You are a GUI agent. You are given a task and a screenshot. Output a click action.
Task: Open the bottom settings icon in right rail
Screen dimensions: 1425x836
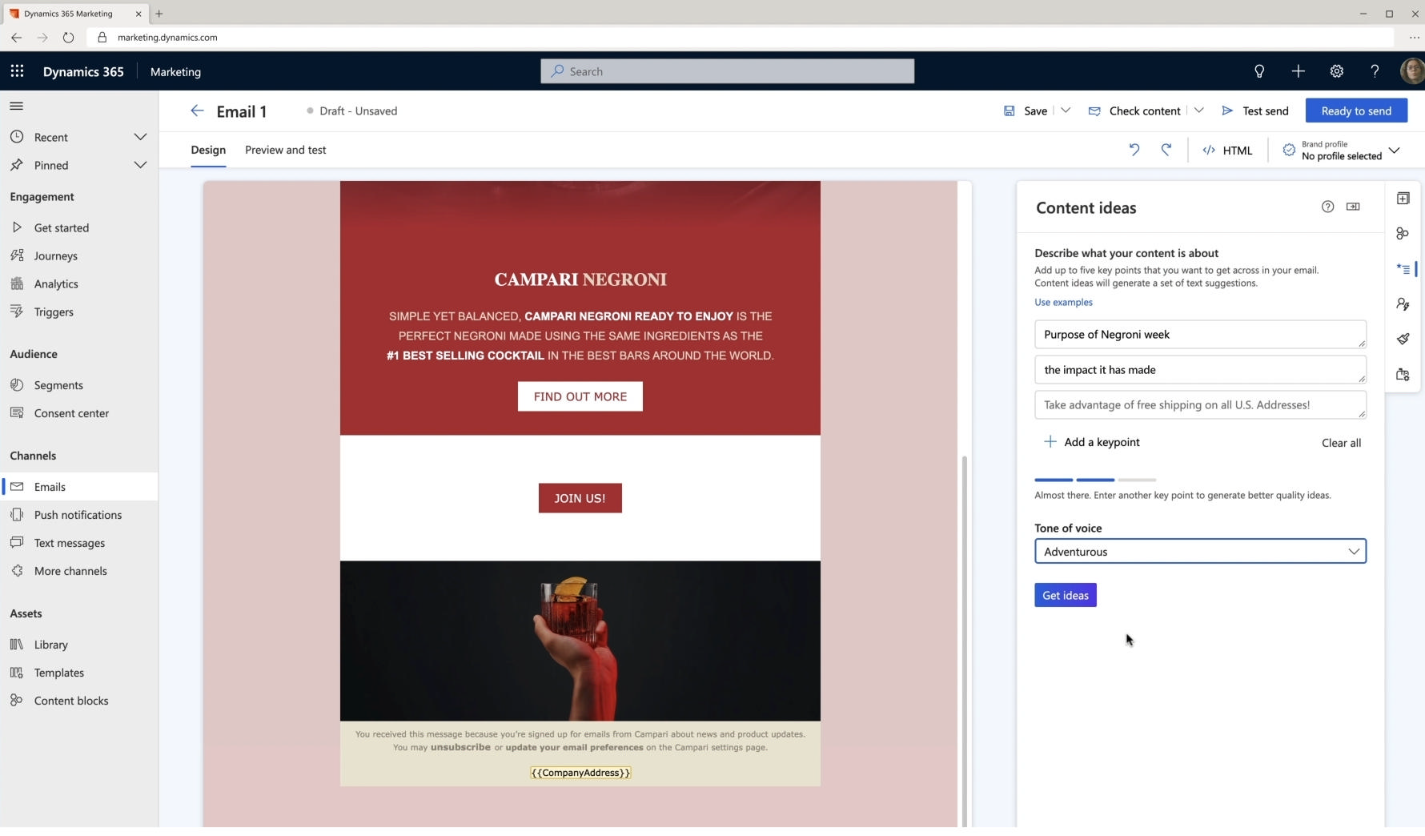pos(1403,374)
